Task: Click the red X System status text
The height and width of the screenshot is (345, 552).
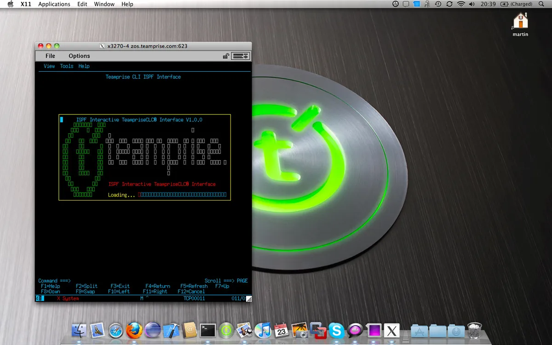Action: tap(68, 299)
